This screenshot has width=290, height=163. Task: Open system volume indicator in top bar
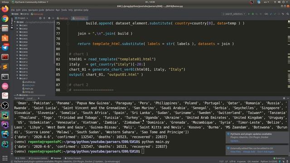[x=279, y=2]
